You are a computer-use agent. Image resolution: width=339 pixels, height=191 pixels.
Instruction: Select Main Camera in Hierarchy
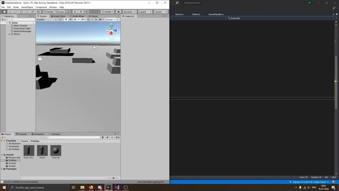[x=21, y=26]
